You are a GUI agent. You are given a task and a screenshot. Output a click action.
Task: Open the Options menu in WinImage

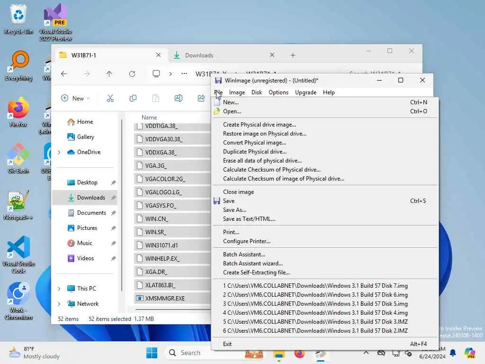(x=278, y=92)
